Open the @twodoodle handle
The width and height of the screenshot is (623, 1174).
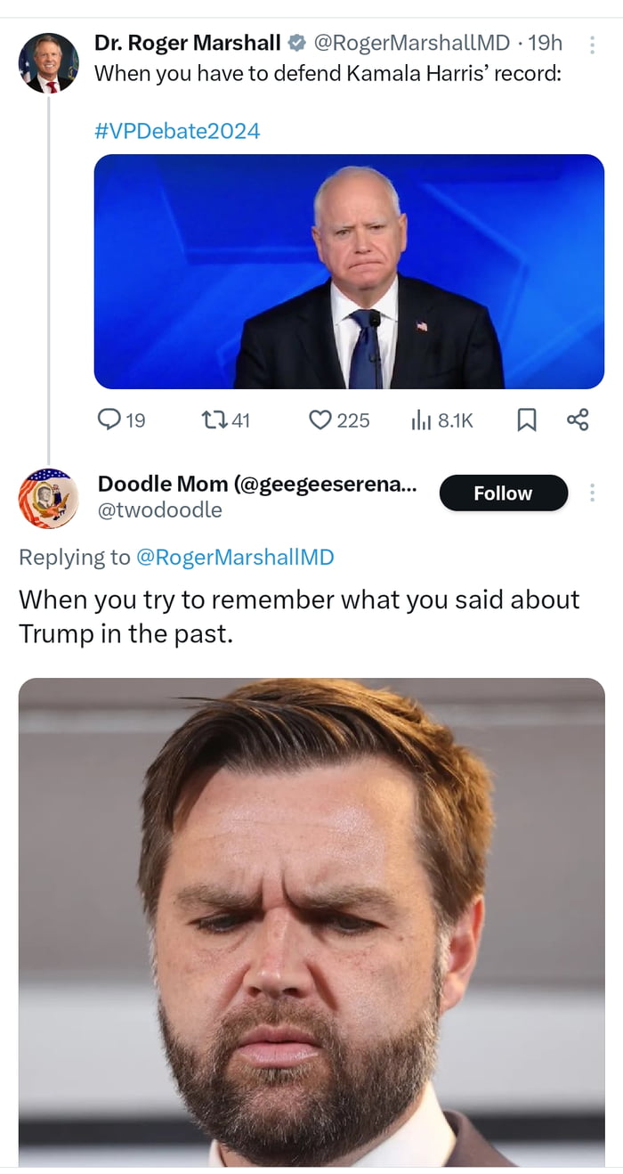point(160,510)
